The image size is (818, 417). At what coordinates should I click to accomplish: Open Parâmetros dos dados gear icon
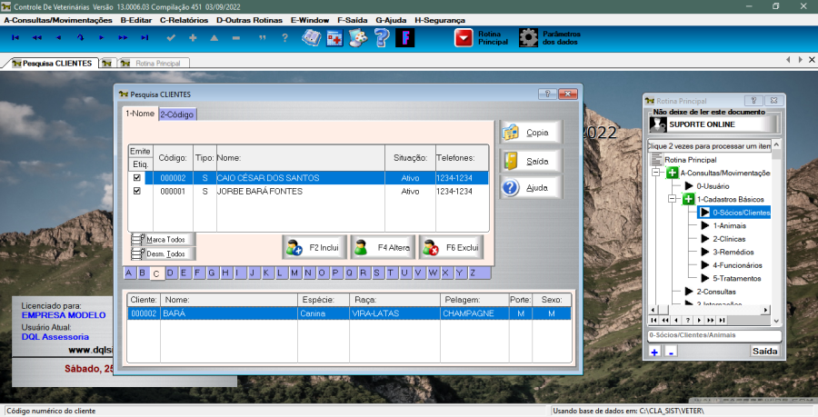[528, 37]
